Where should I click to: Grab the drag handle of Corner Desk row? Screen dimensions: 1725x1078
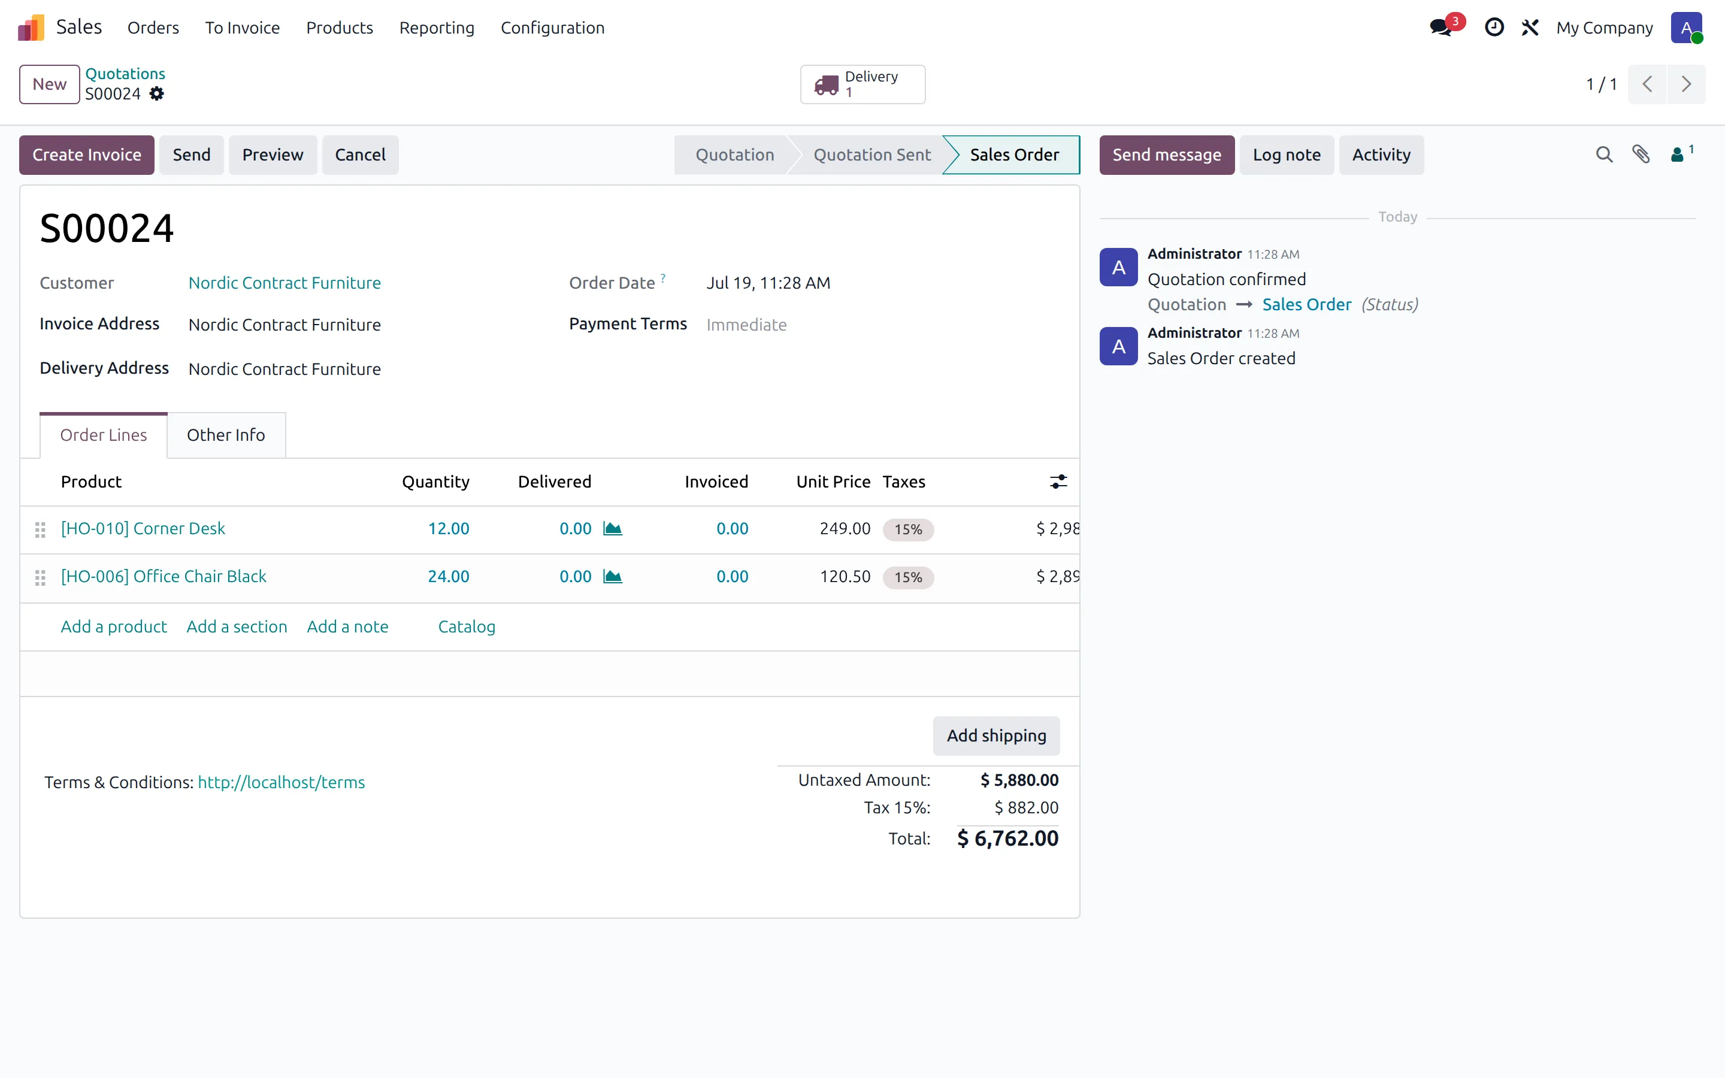pos(40,530)
